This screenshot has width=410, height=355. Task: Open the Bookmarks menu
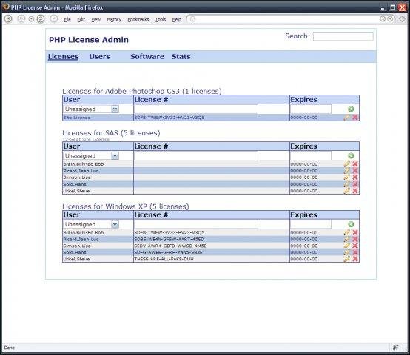point(138,19)
